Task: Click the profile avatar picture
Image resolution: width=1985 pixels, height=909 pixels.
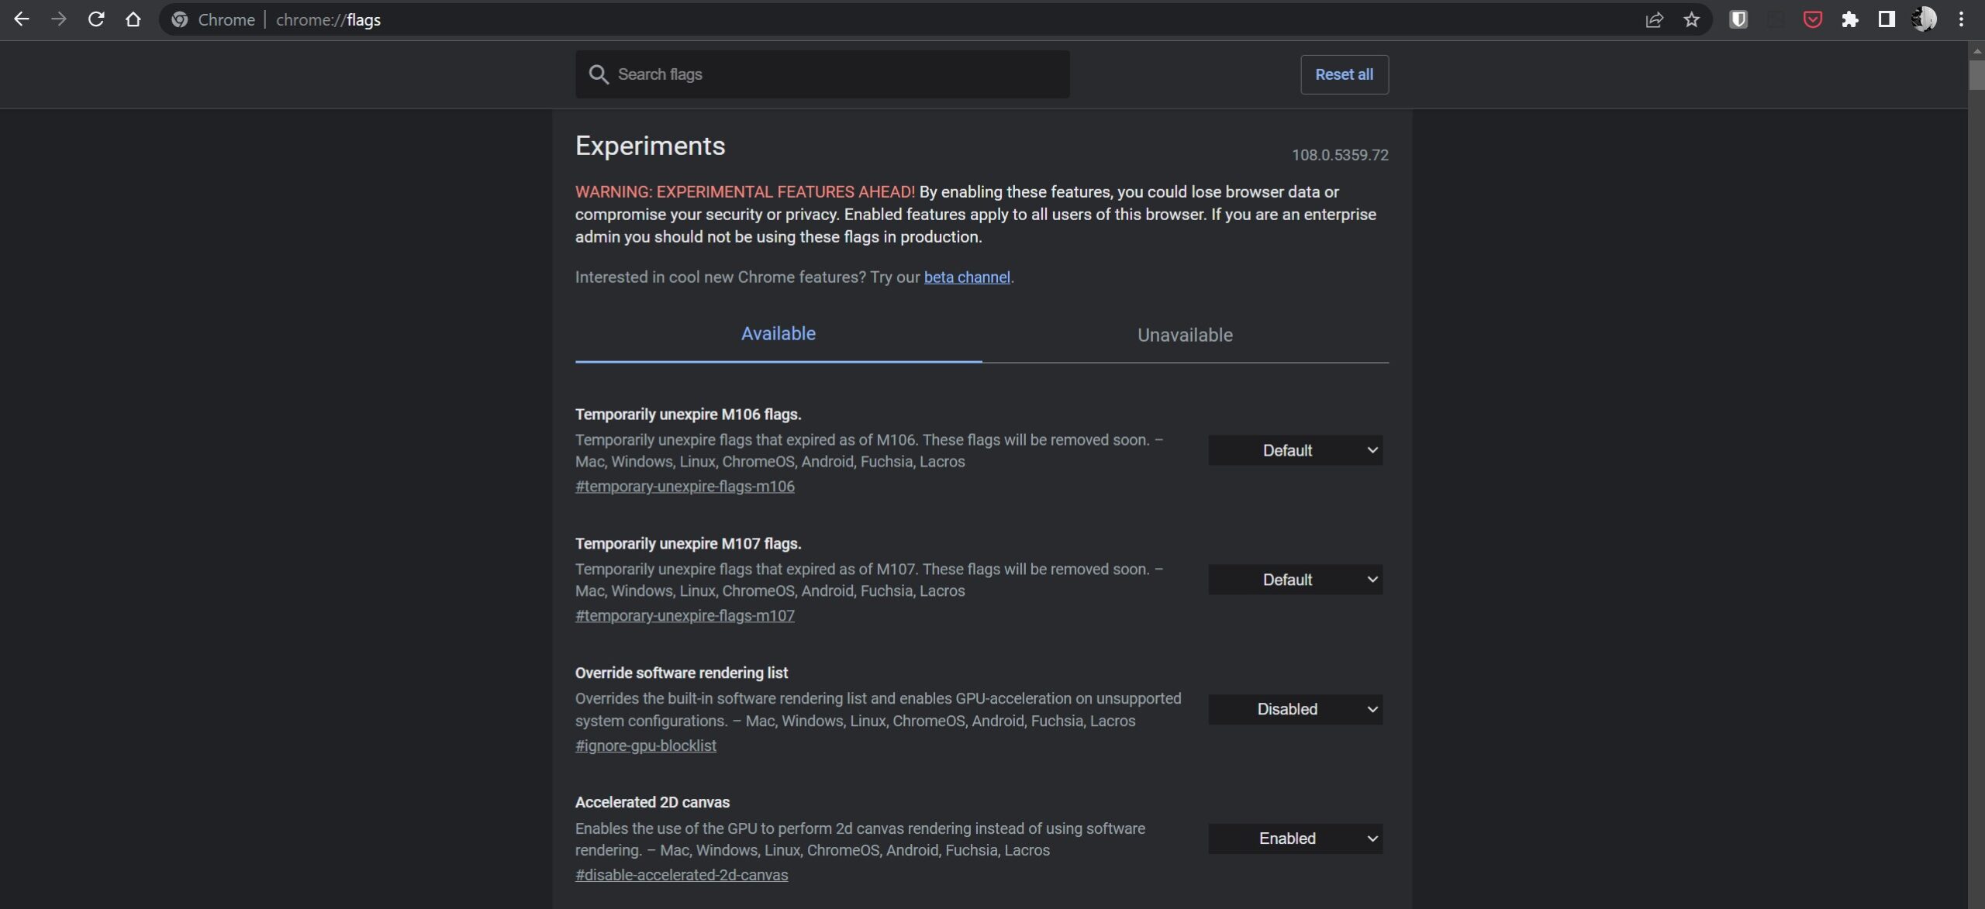Action: tap(1924, 19)
